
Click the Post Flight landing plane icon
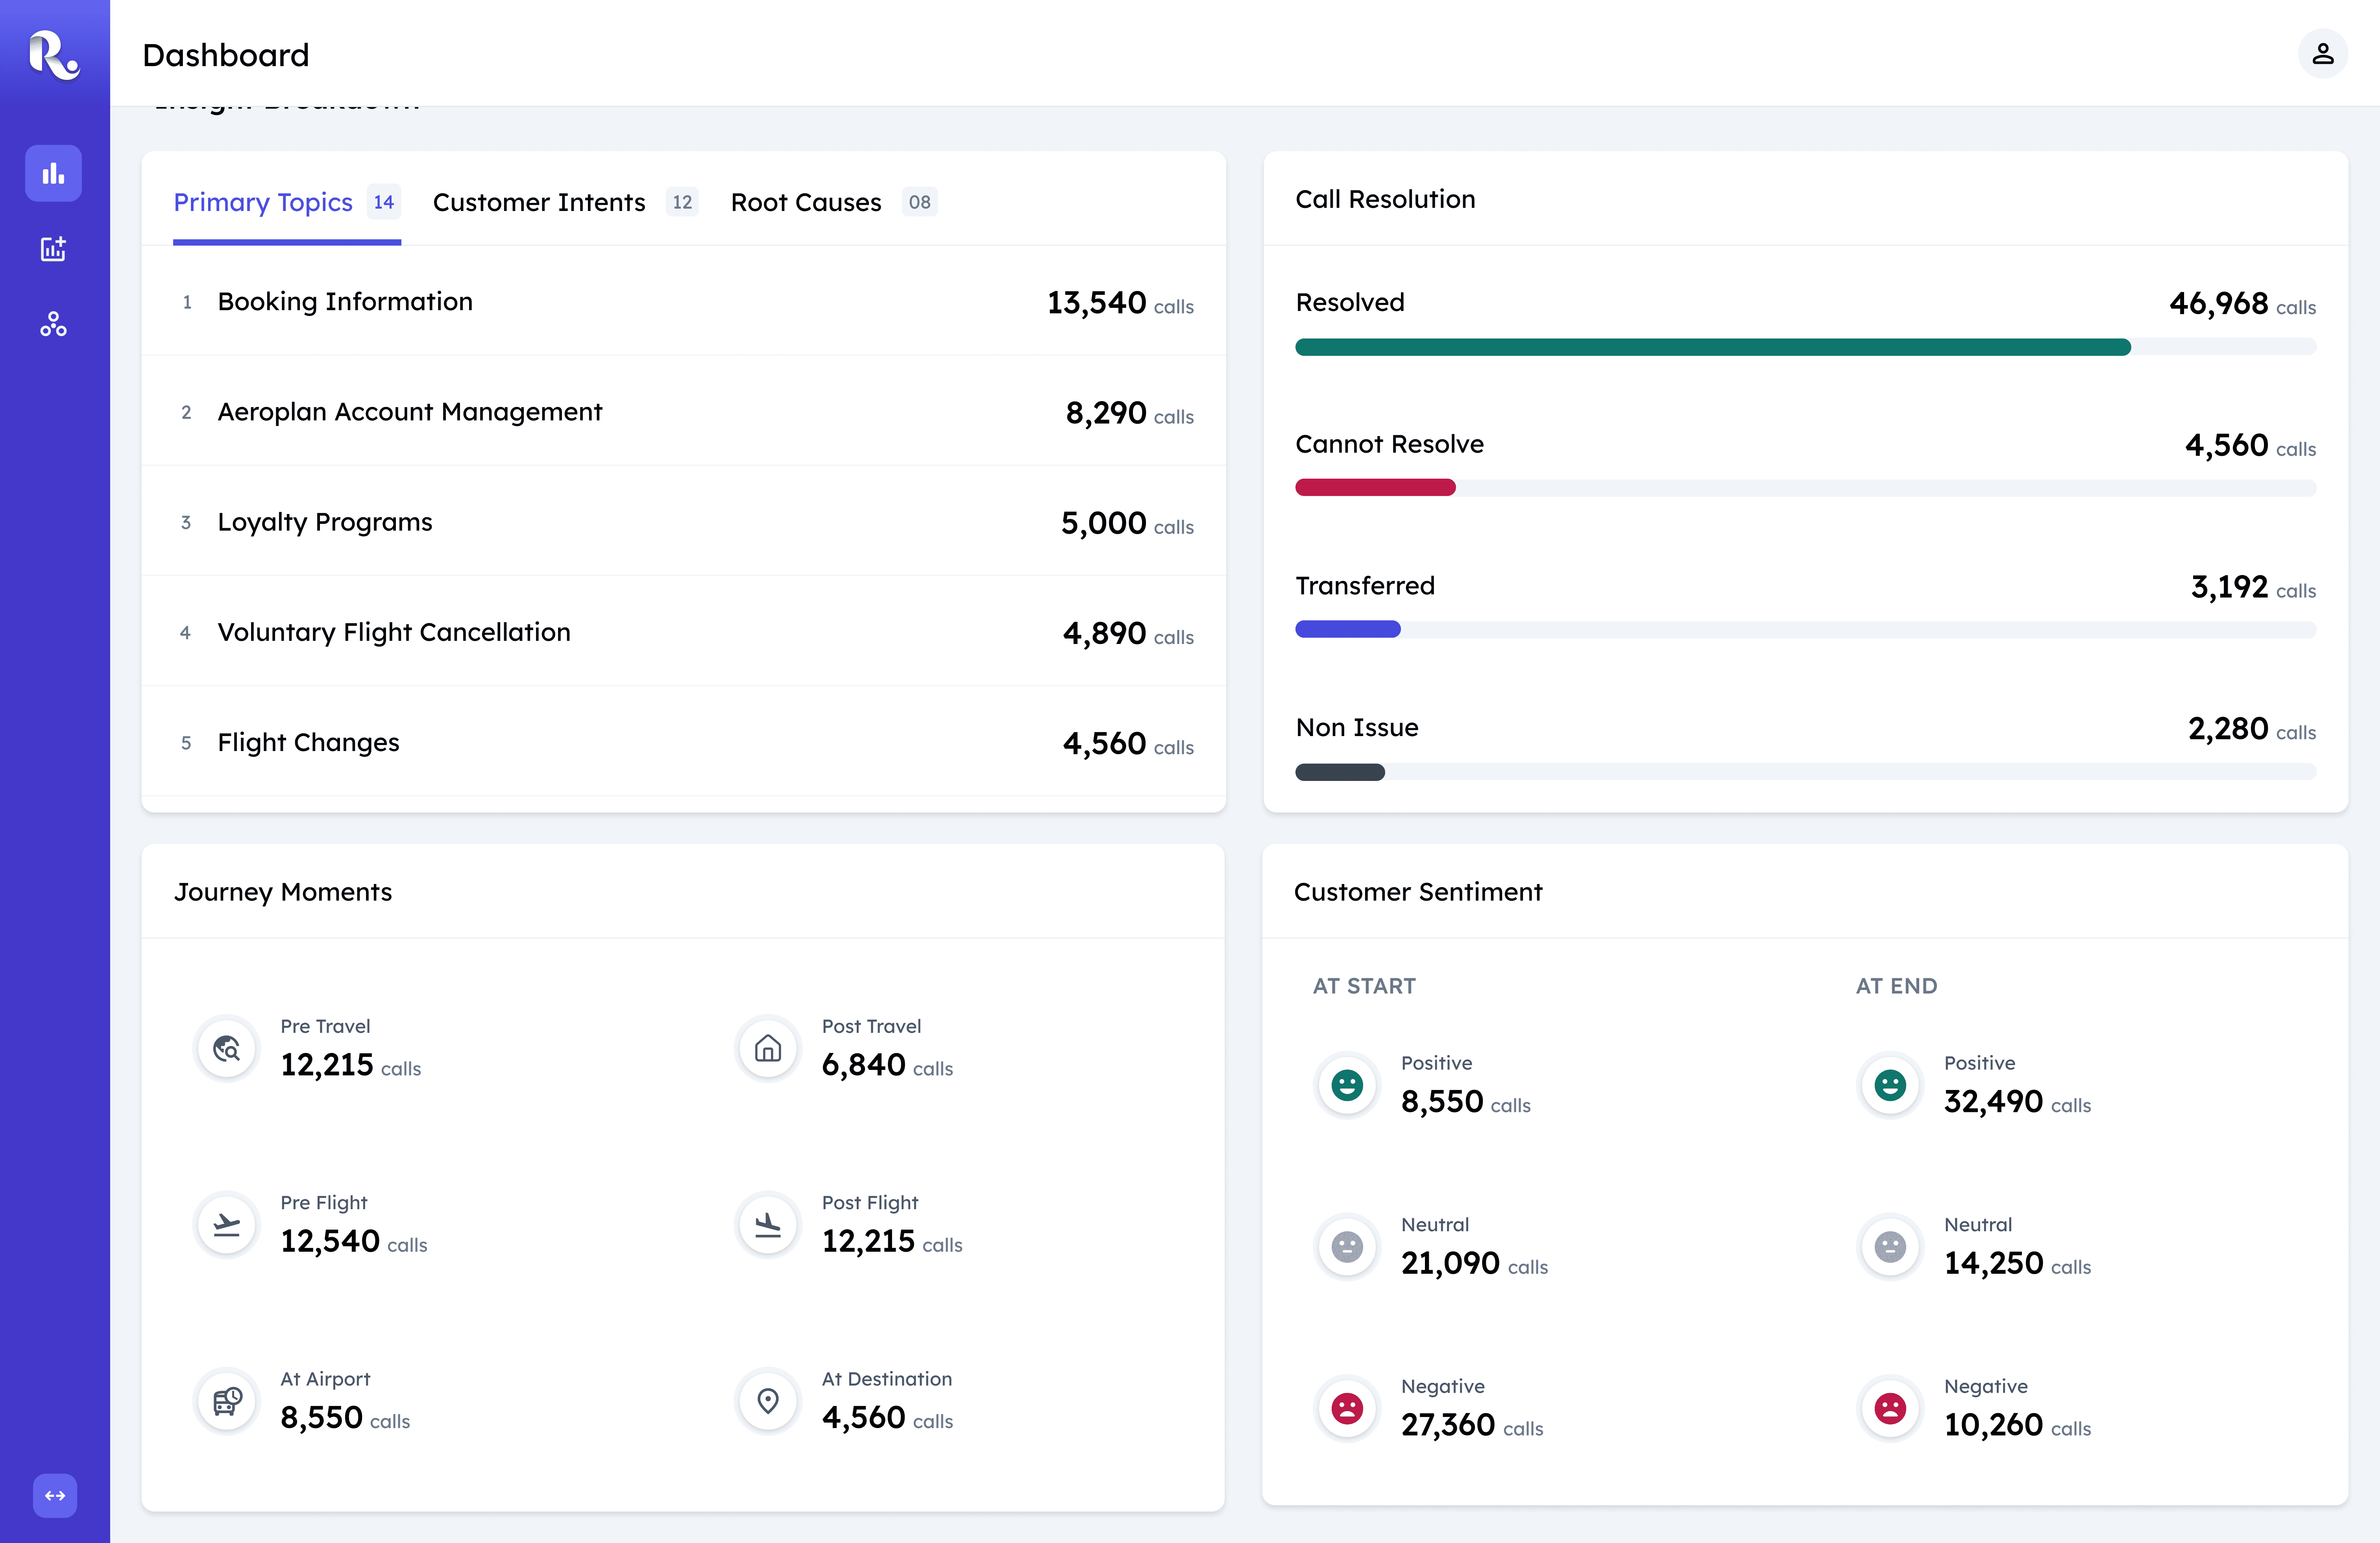(x=768, y=1224)
